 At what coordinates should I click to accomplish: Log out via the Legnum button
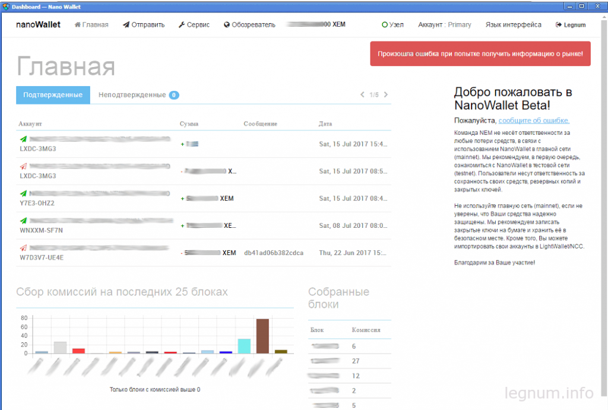pos(571,25)
